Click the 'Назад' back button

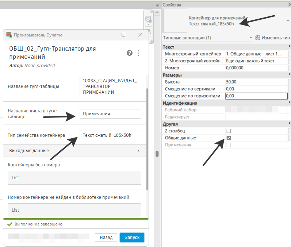click(x=106, y=238)
